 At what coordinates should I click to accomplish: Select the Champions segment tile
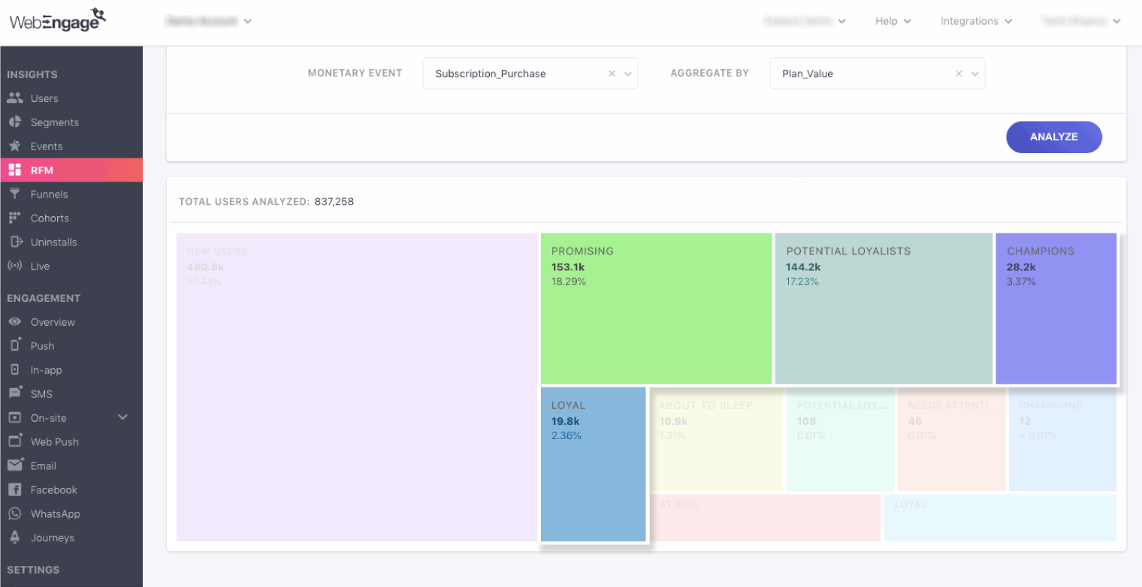(x=1055, y=308)
